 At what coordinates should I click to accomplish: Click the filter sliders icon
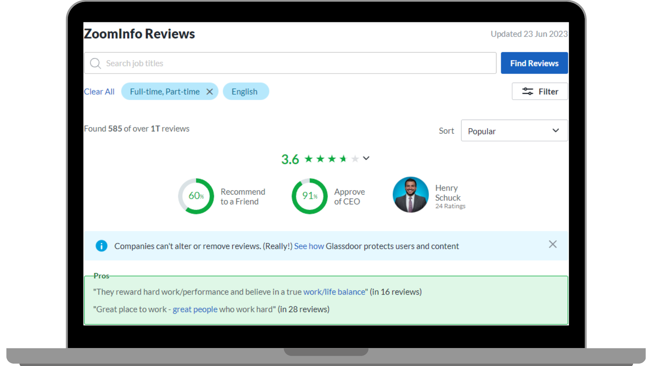pyautogui.click(x=527, y=91)
